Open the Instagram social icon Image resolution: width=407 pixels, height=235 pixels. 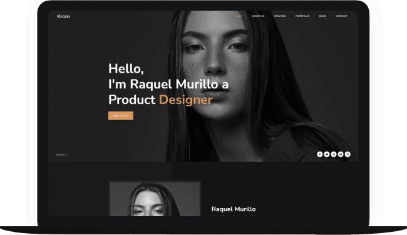(334, 154)
